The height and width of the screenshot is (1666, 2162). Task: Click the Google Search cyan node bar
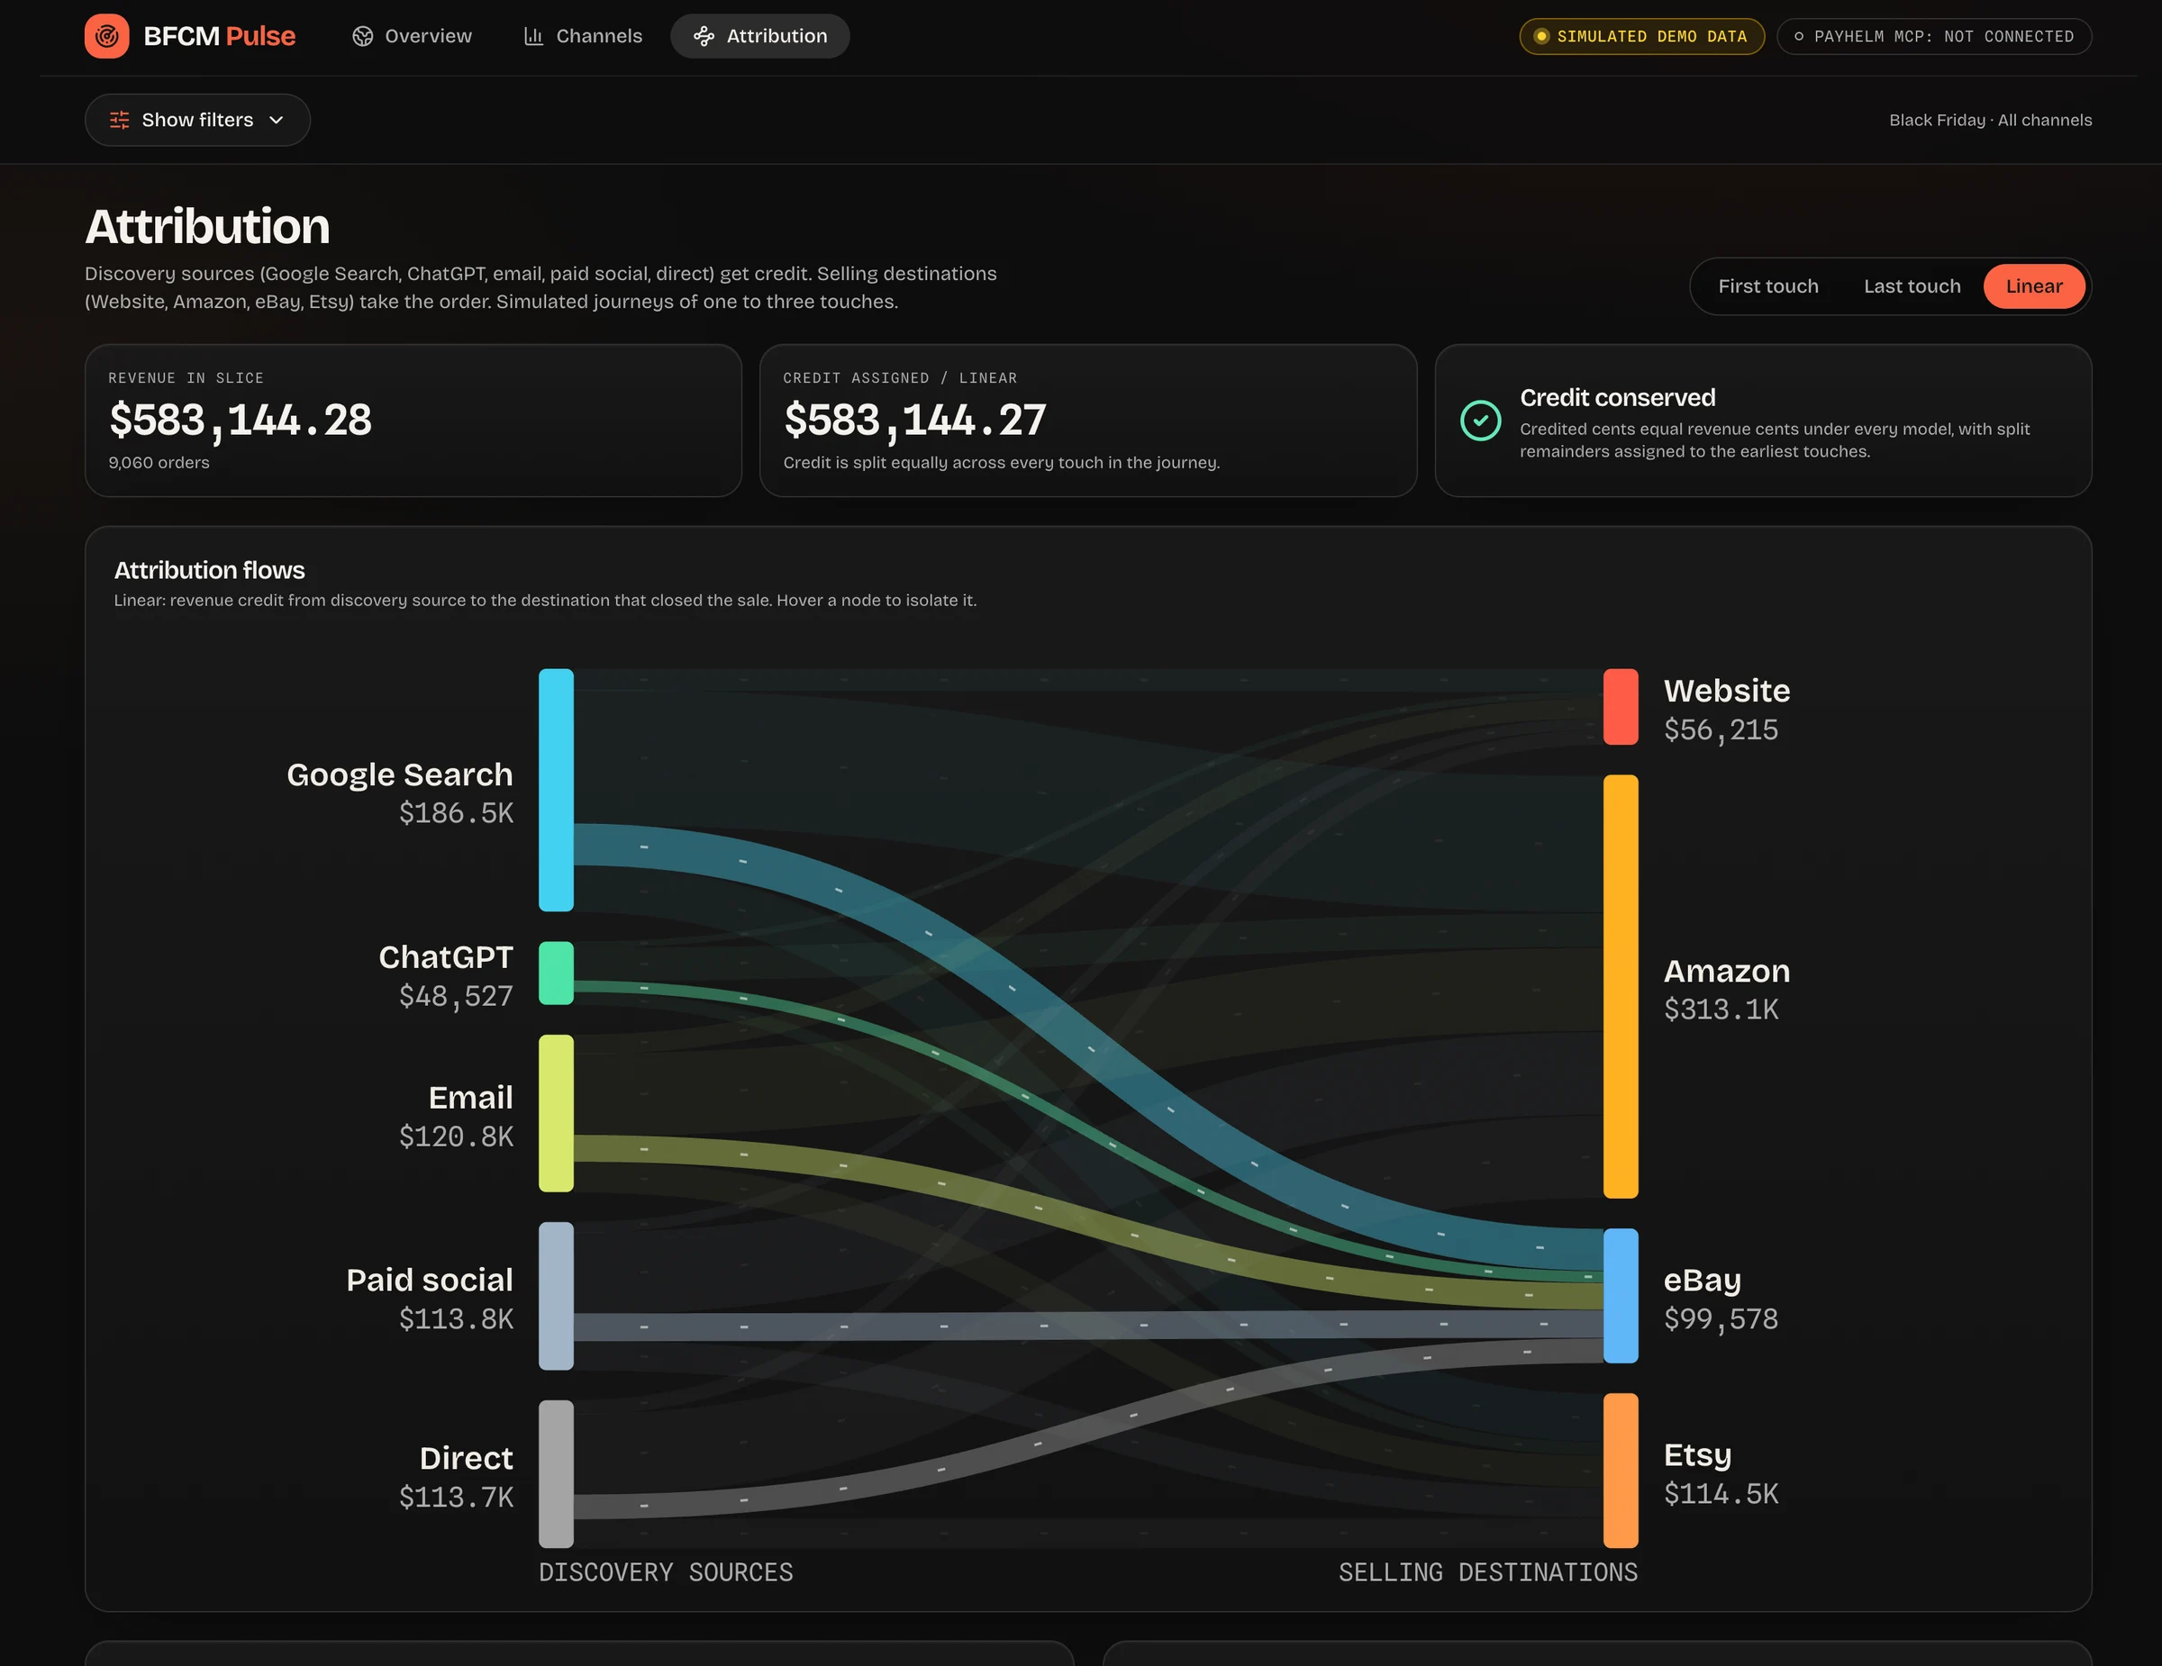click(x=557, y=790)
